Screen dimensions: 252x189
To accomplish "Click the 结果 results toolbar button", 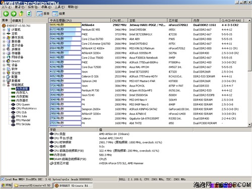I will 58,14.
